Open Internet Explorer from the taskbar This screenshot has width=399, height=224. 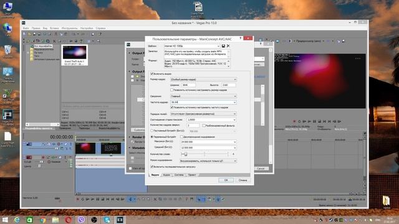click(x=17, y=220)
